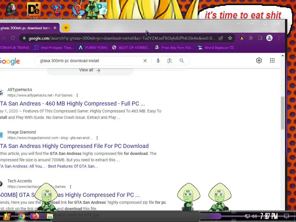Viewport: 296px width, 222px height.
Task: Share this page using the address bar share icon
Action: point(221,38)
